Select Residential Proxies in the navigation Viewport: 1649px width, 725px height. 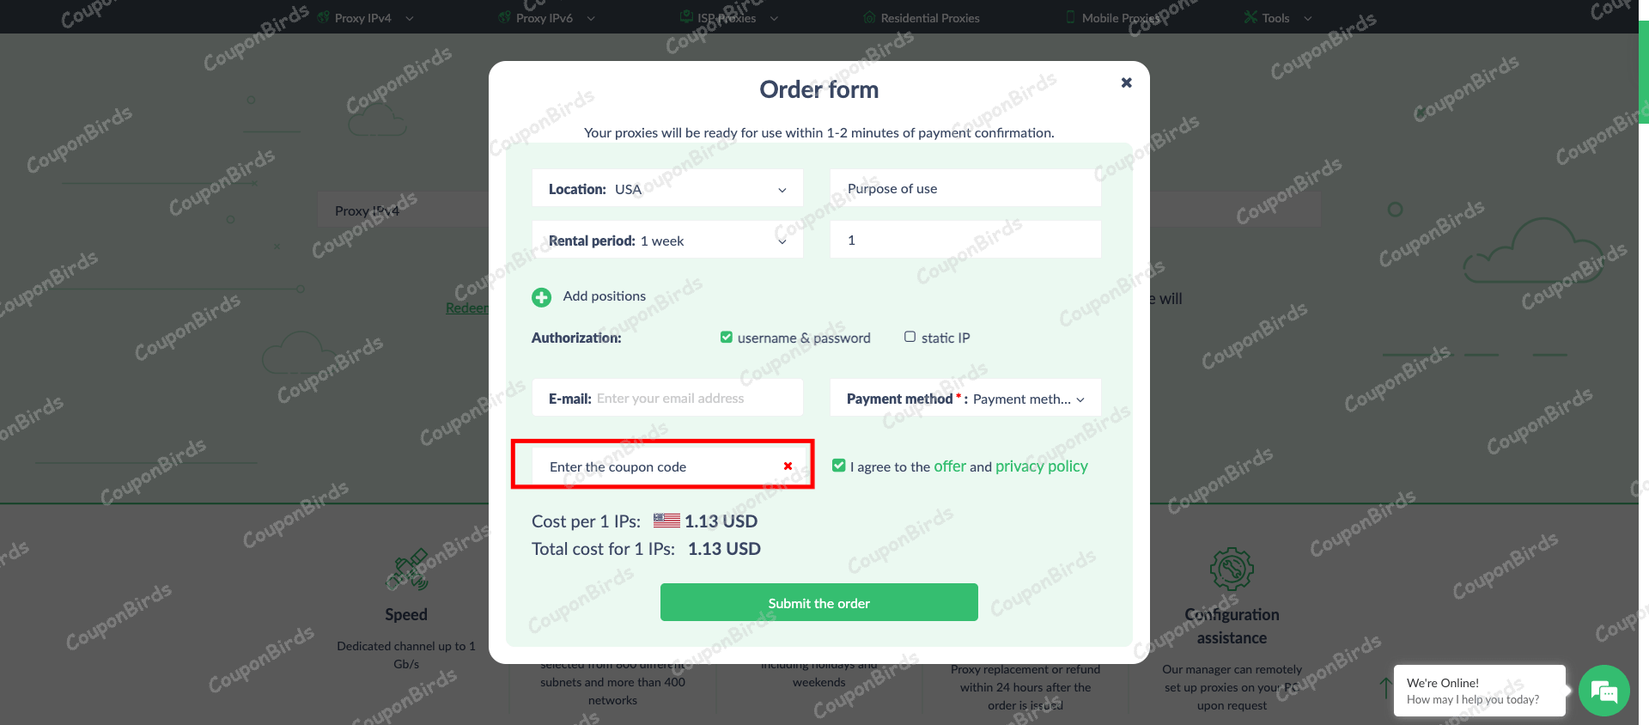click(921, 17)
